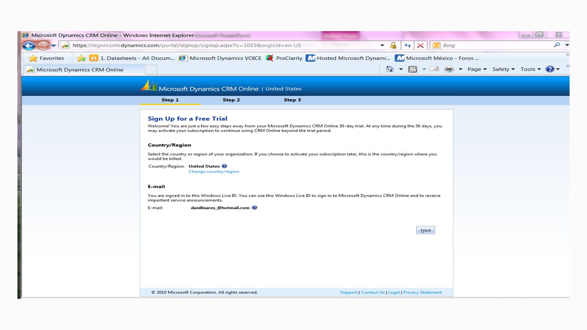View the security lock report icon
Screen dimensions: 587x330
[393, 45]
